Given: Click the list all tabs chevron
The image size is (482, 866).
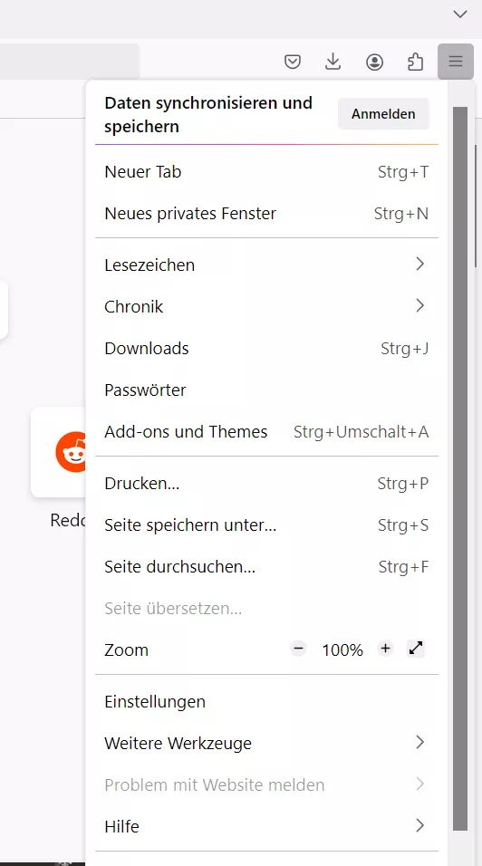Looking at the screenshot, I should 460,14.
